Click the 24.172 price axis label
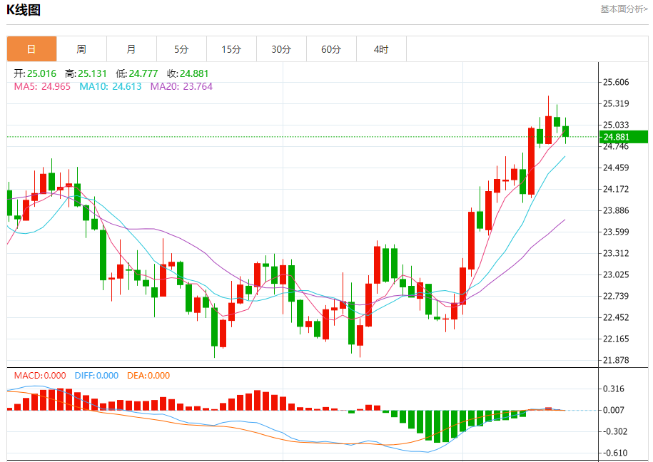 pos(616,189)
